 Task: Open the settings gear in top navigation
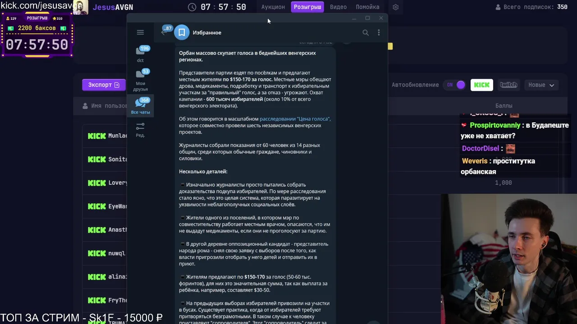(x=396, y=7)
